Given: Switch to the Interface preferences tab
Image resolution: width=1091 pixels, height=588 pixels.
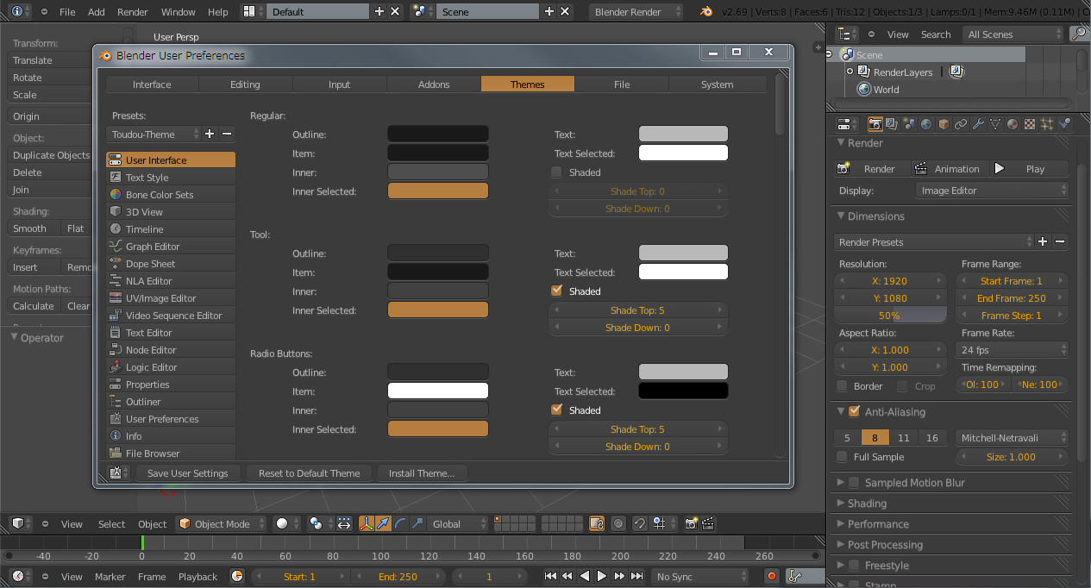Looking at the screenshot, I should pyautogui.click(x=152, y=84).
